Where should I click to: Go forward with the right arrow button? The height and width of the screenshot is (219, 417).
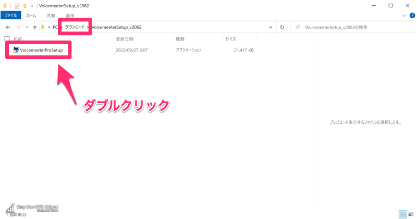click(18, 27)
